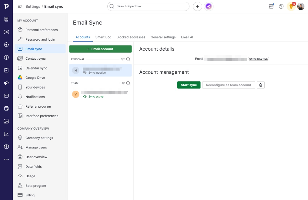Open the Marketplace store icon
The image size is (308, 200).
click(271, 6)
